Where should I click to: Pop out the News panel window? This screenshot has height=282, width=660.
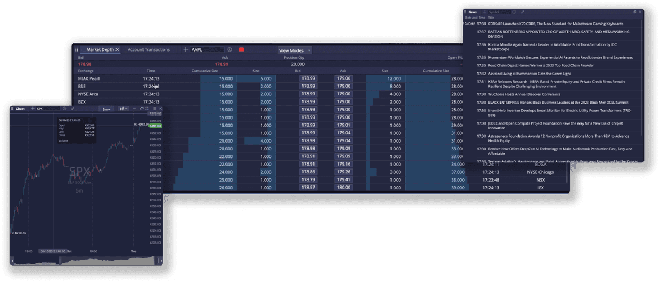[635, 12]
